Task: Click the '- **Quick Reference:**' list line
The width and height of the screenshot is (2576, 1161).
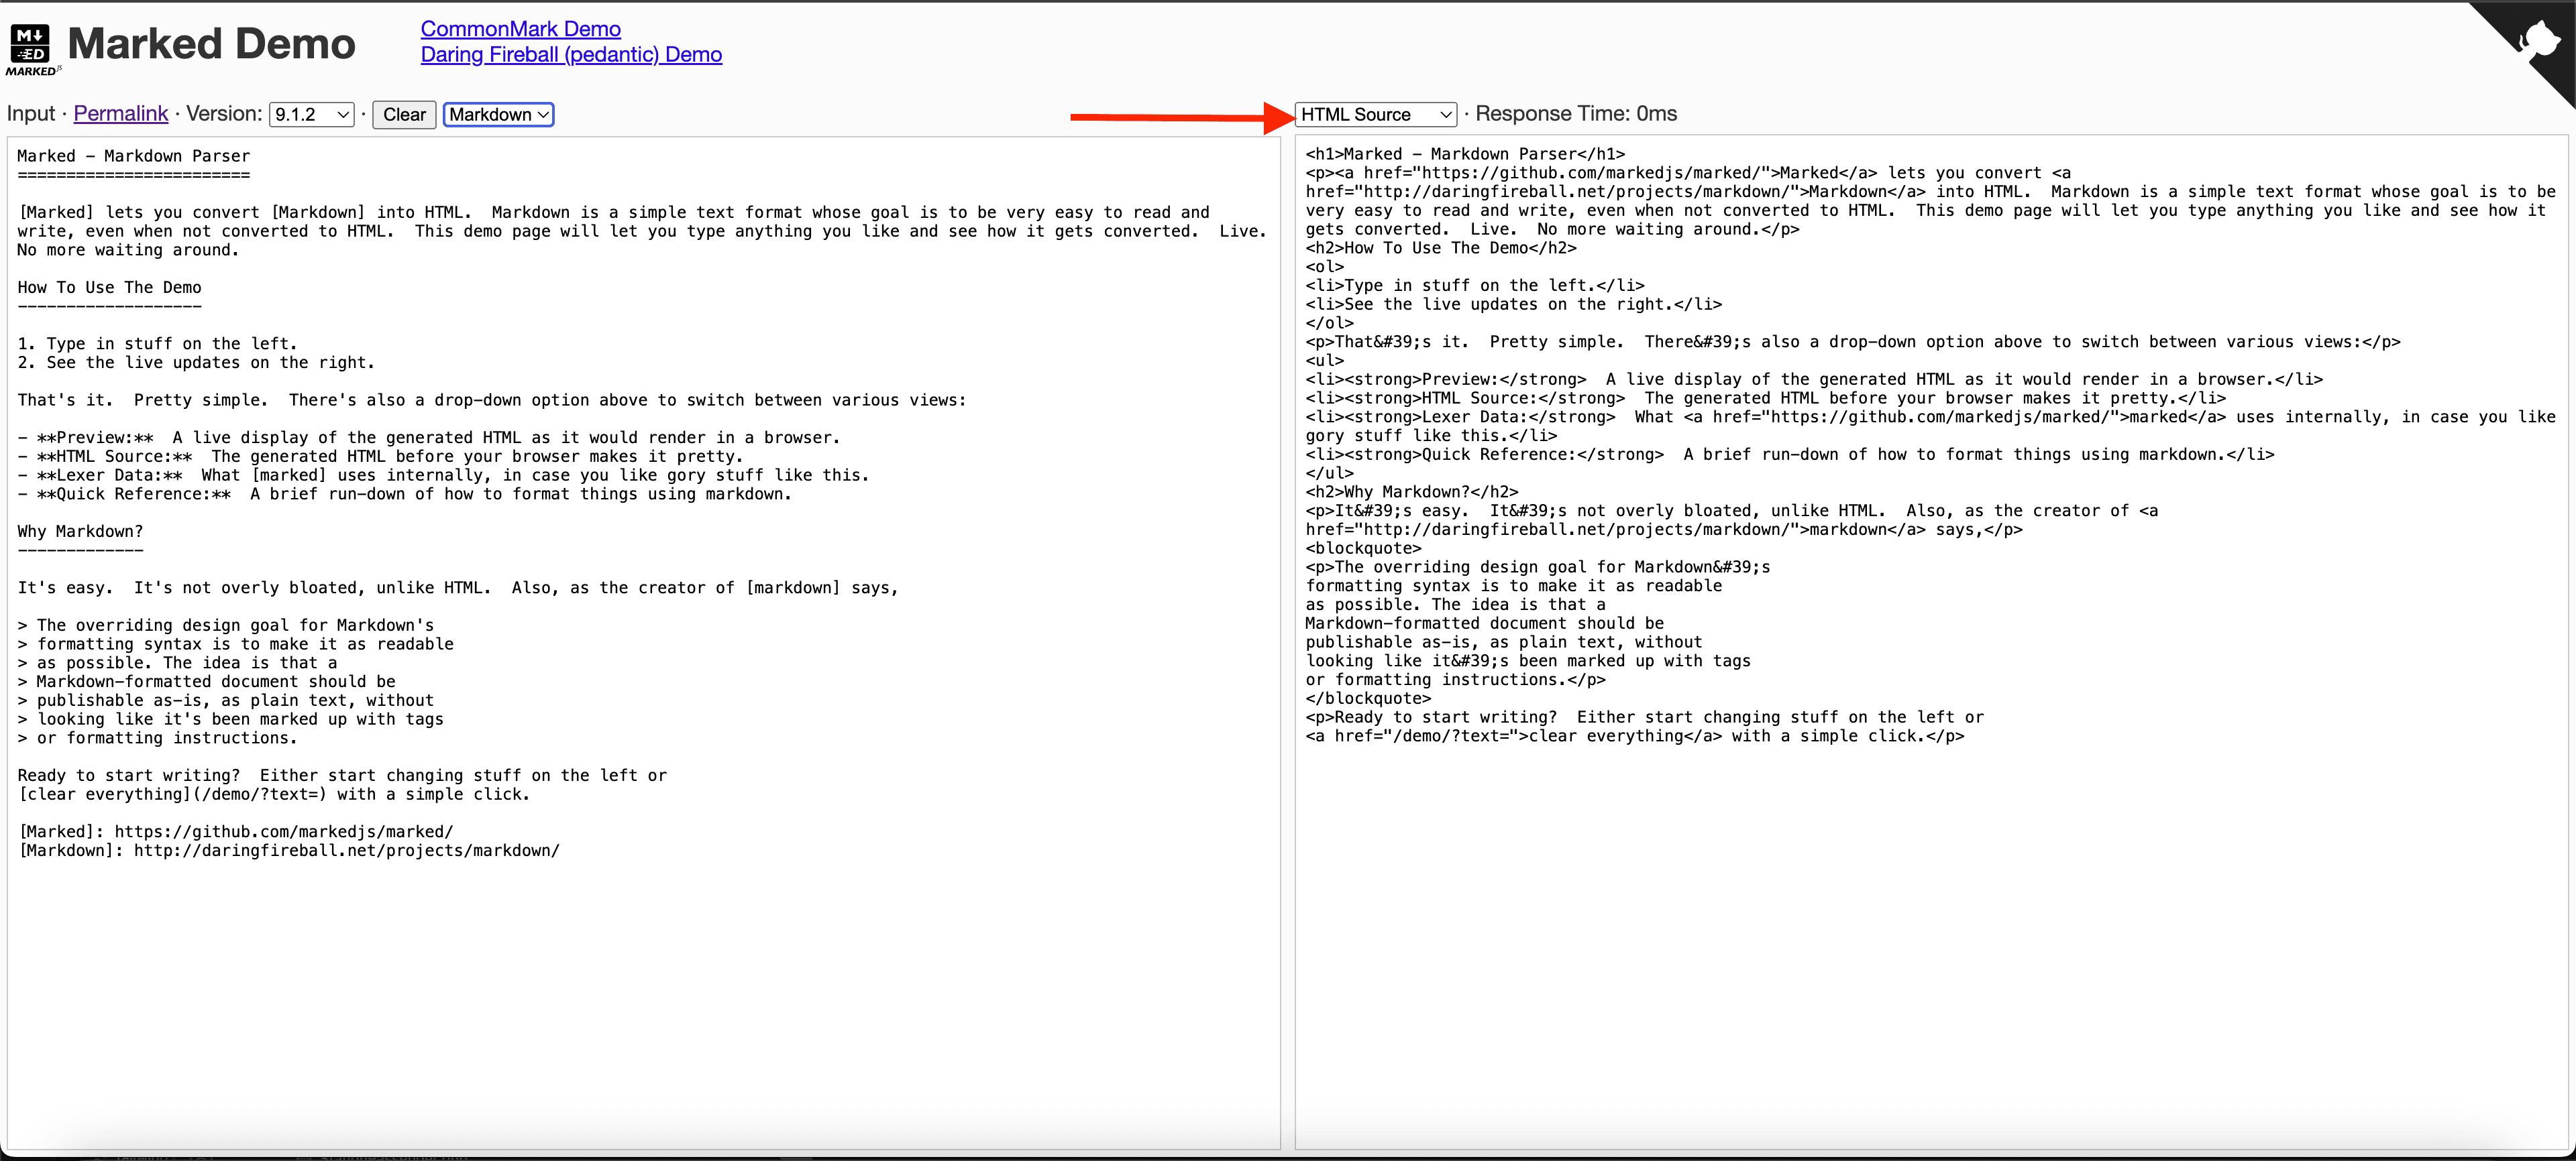Action: 404,495
